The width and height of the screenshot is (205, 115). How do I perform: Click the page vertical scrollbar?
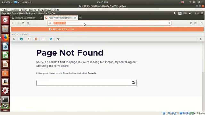(x=203, y=57)
